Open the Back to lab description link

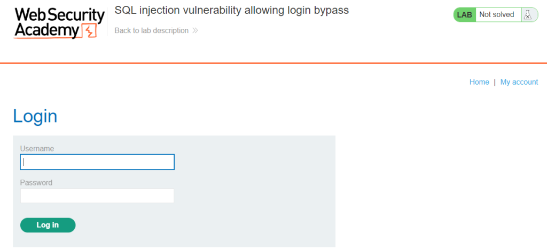[151, 31]
